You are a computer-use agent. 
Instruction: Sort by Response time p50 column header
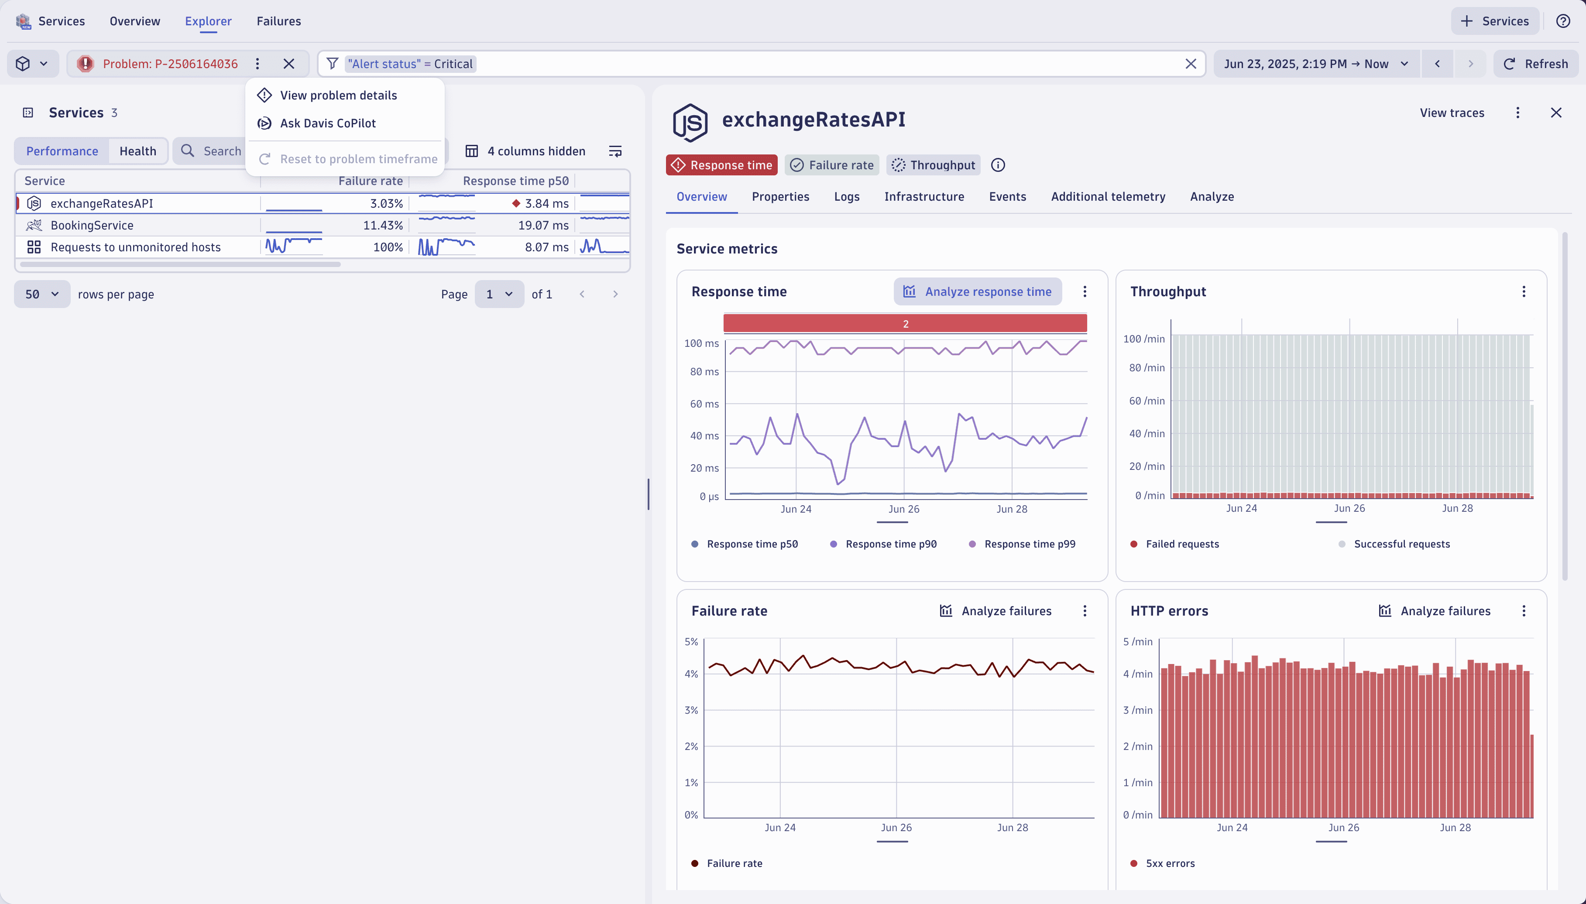[515, 181]
